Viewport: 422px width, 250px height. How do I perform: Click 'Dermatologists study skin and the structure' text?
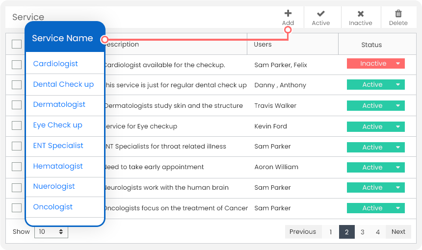174,106
